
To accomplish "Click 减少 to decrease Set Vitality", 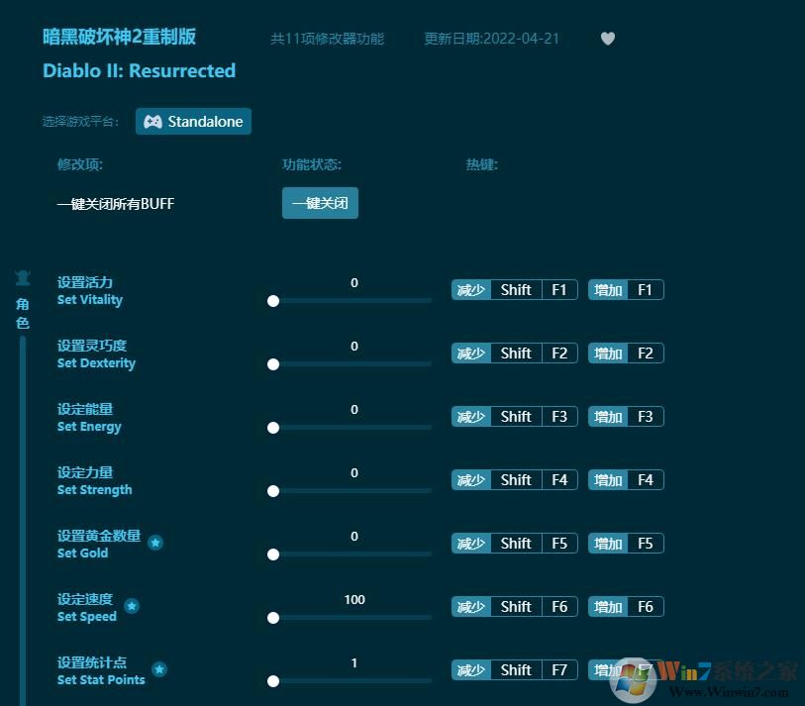I will pyautogui.click(x=470, y=289).
